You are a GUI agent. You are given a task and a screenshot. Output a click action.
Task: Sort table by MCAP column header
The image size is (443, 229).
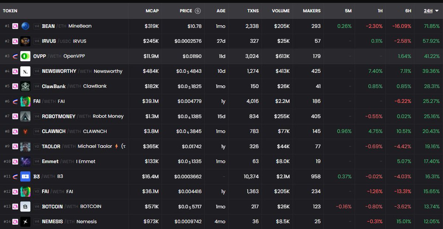[x=152, y=11]
